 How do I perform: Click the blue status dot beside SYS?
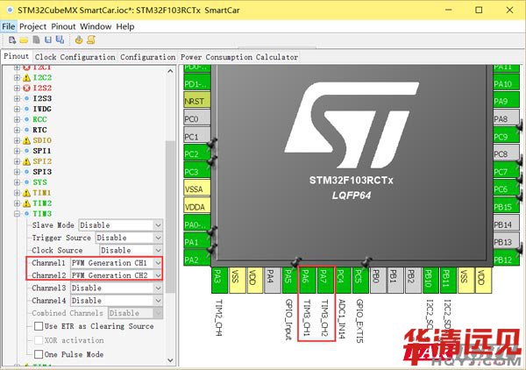(x=27, y=182)
